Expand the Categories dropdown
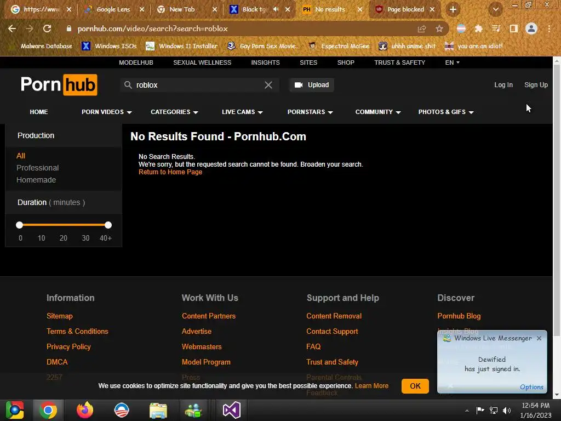This screenshot has width=561, height=421. tap(174, 112)
